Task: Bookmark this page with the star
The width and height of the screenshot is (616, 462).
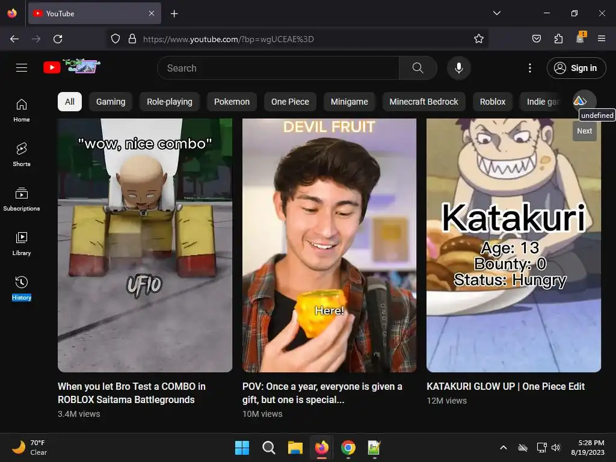Action: pos(478,39)
